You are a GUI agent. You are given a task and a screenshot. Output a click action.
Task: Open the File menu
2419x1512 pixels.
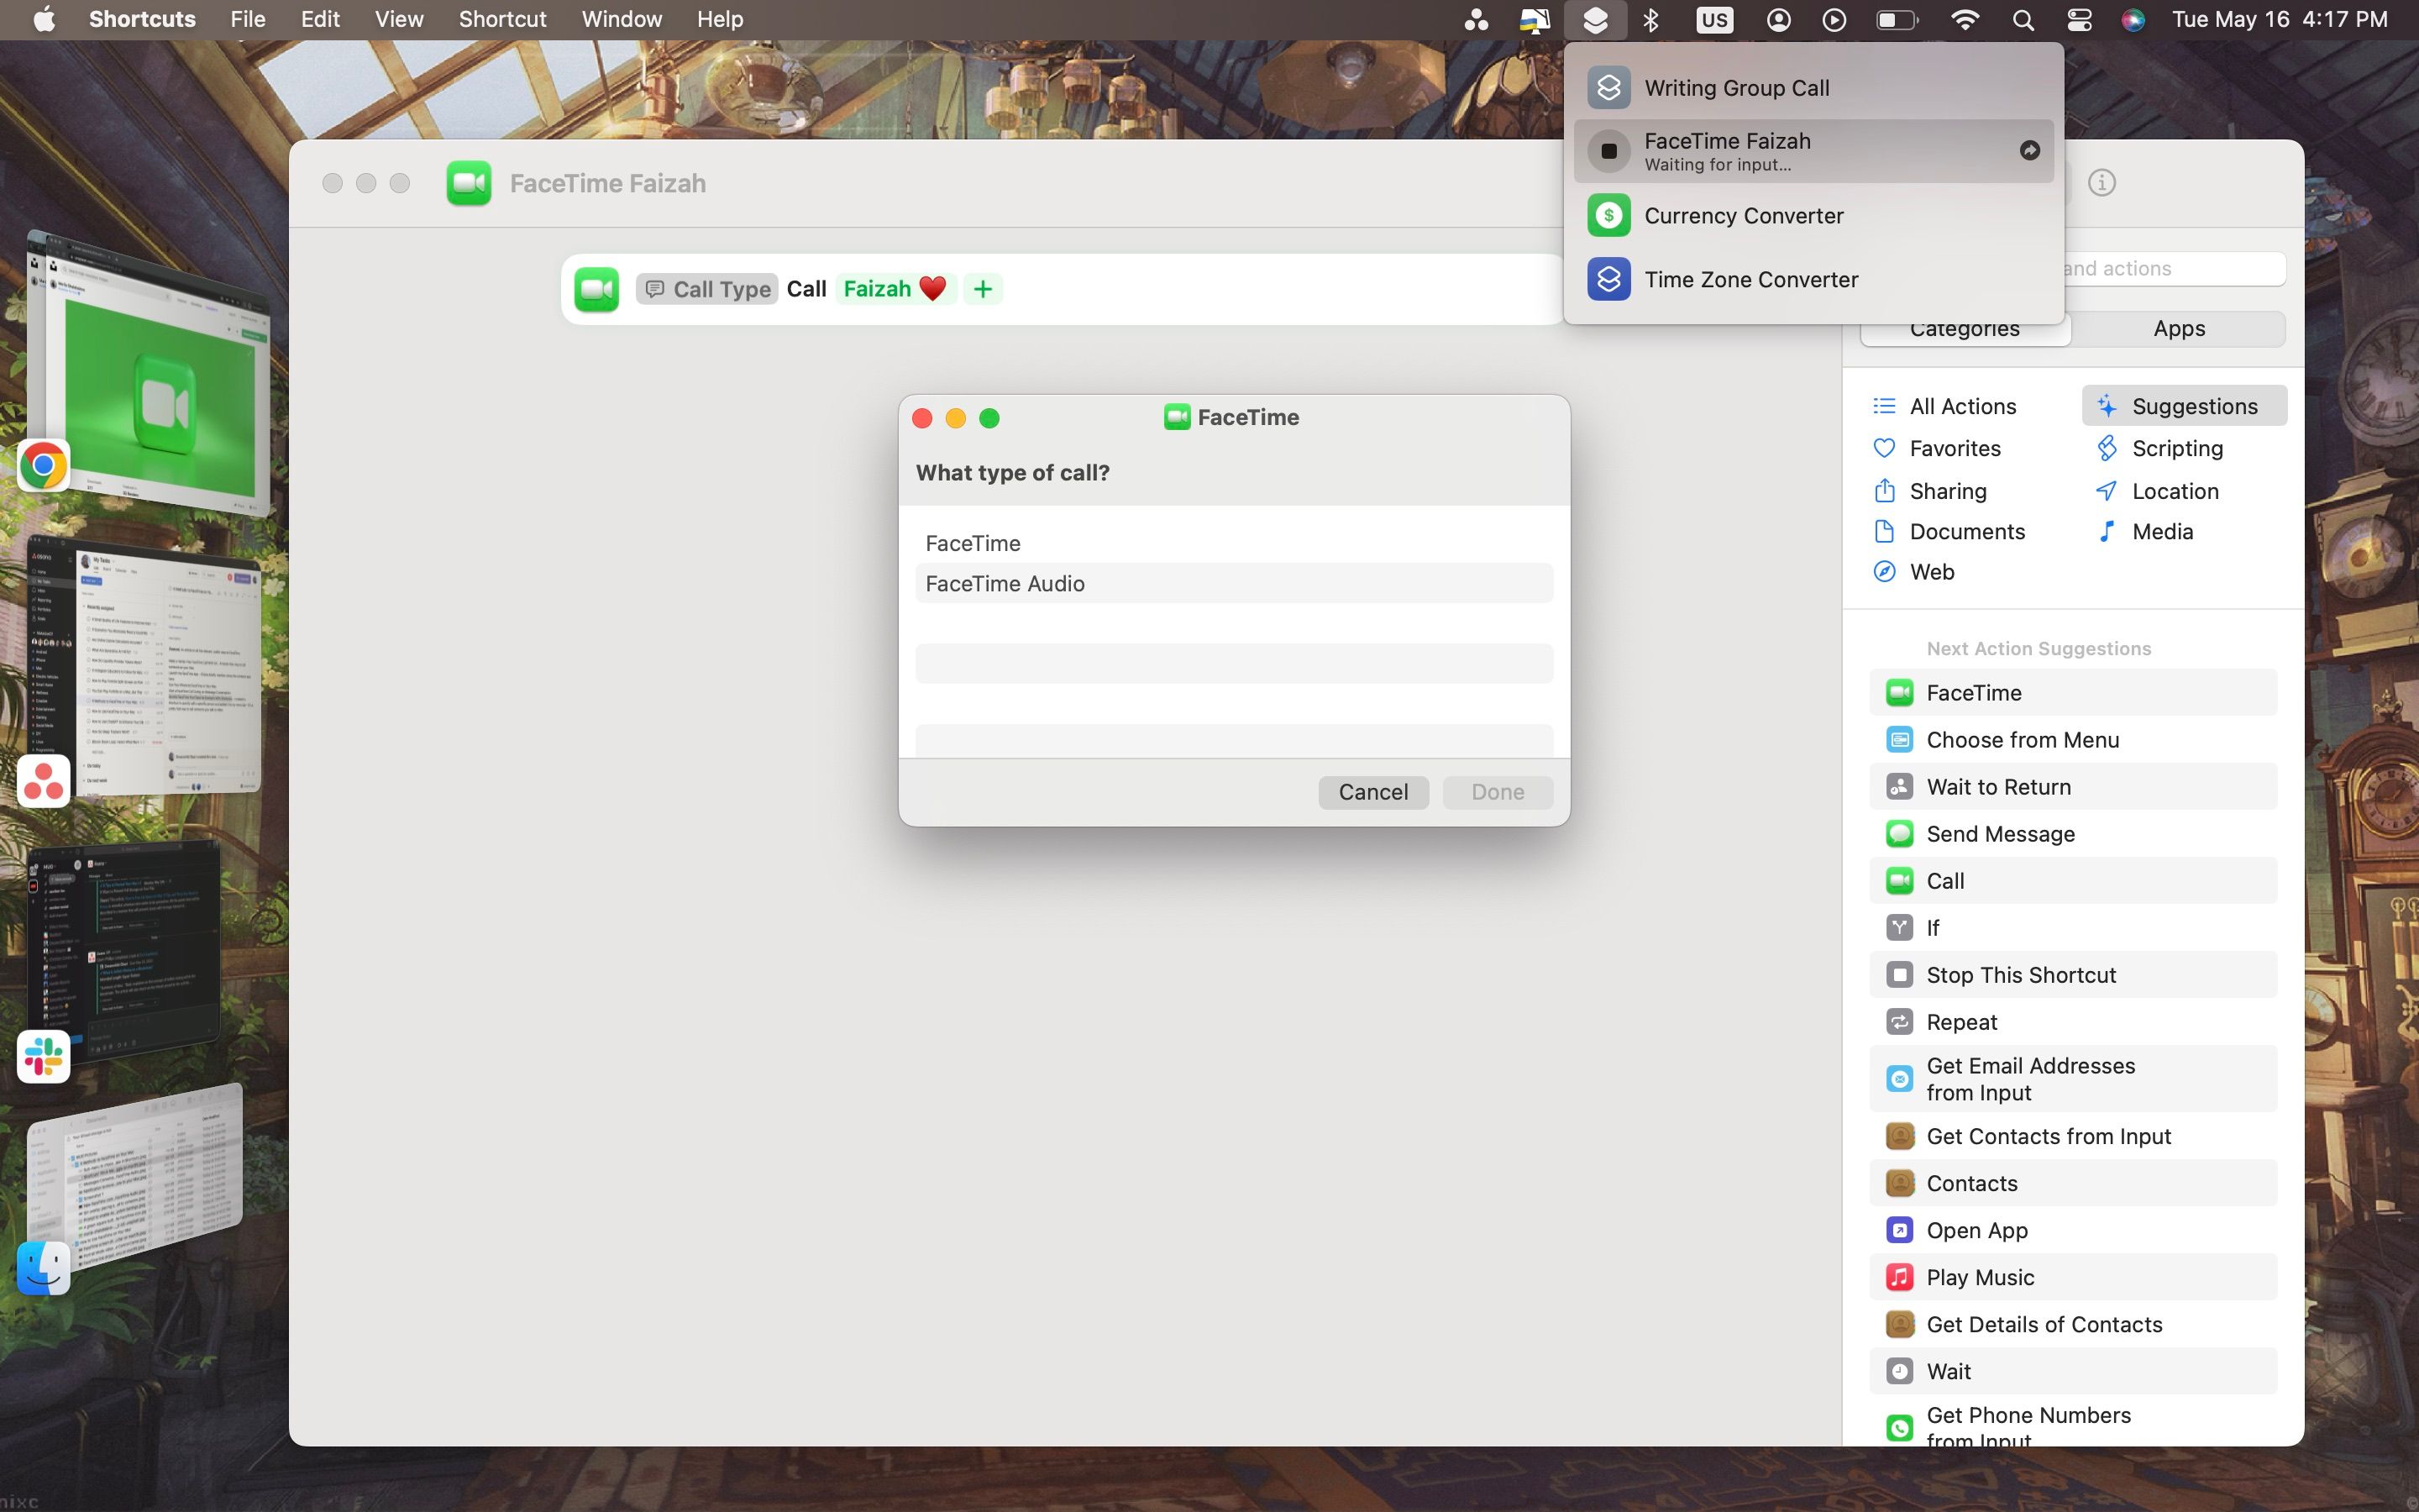(x=248, y=20)
